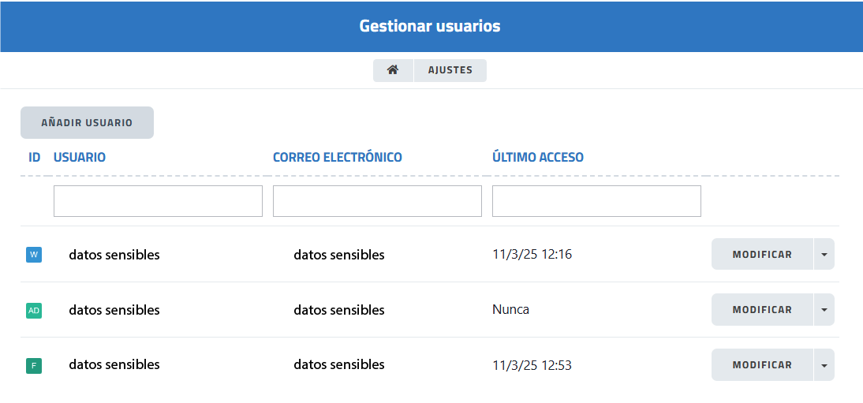Expand dropdown arrow beside MODIFICAR for W user

click(824, 255)
